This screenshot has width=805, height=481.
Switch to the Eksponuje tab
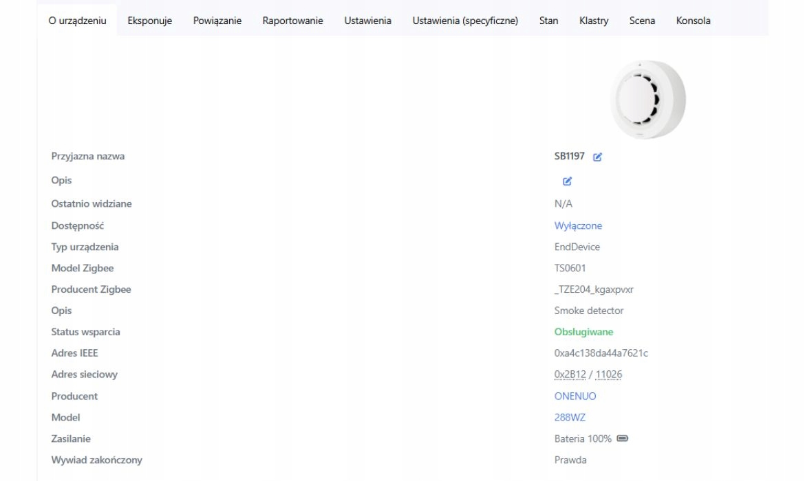click(149, 21)
